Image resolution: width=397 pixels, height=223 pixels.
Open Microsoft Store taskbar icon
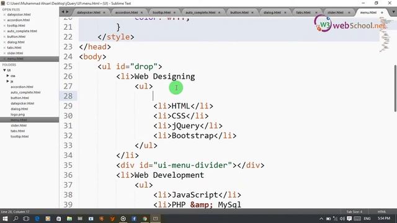pyautogui.click(x=58, y=219)
